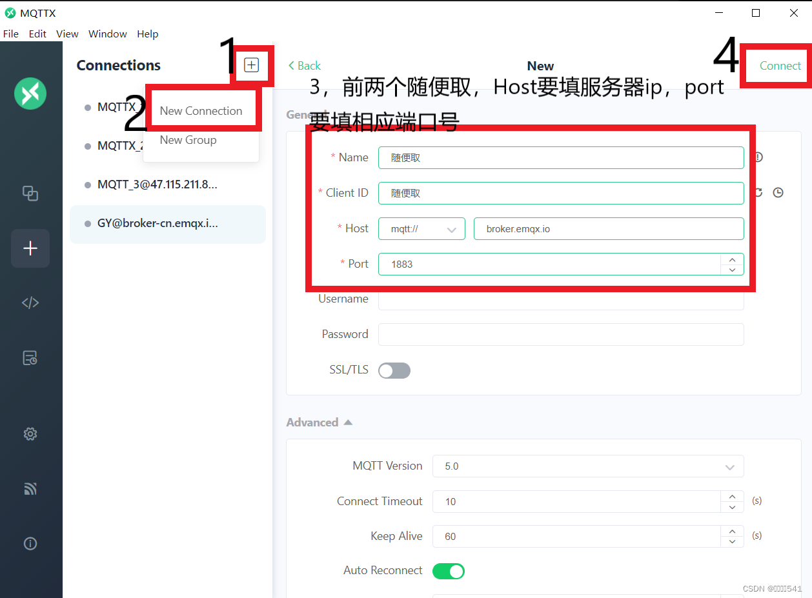Select New Group from the popup menu
The width and height of the screenshot is (812, 598).
188,140
